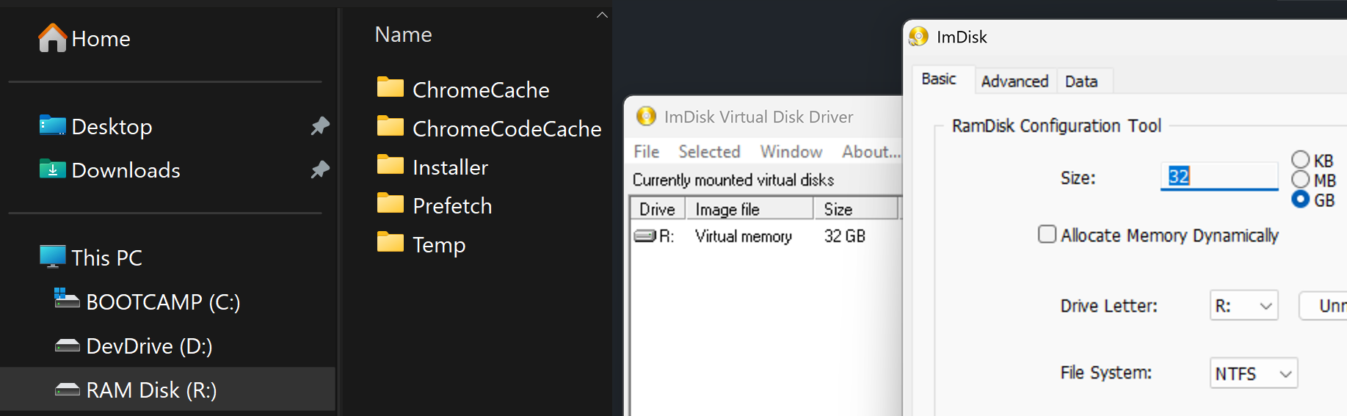Unpin Downloads using its pin icon
Image resolution: width=1347 pixels, height=416 pixels.
click(x=320, y=170)
